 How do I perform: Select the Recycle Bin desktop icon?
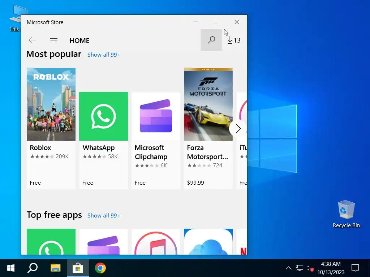pyautogui.click(x=346, y=214)
